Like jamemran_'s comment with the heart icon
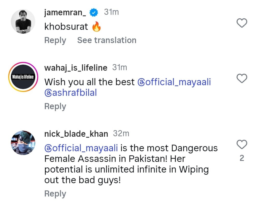 242,23
